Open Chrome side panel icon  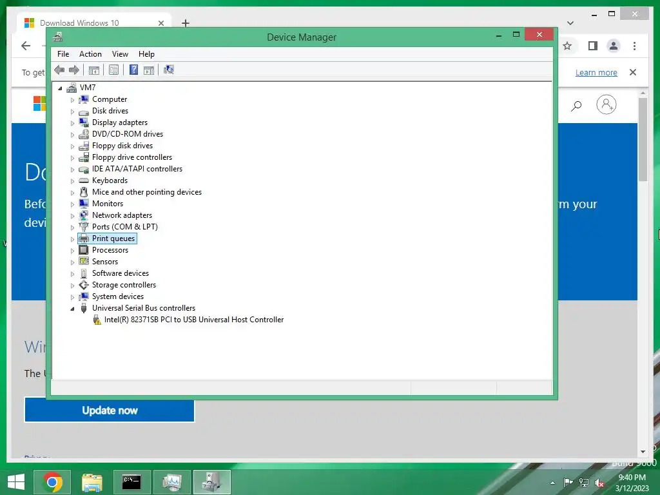pos(593,46)
